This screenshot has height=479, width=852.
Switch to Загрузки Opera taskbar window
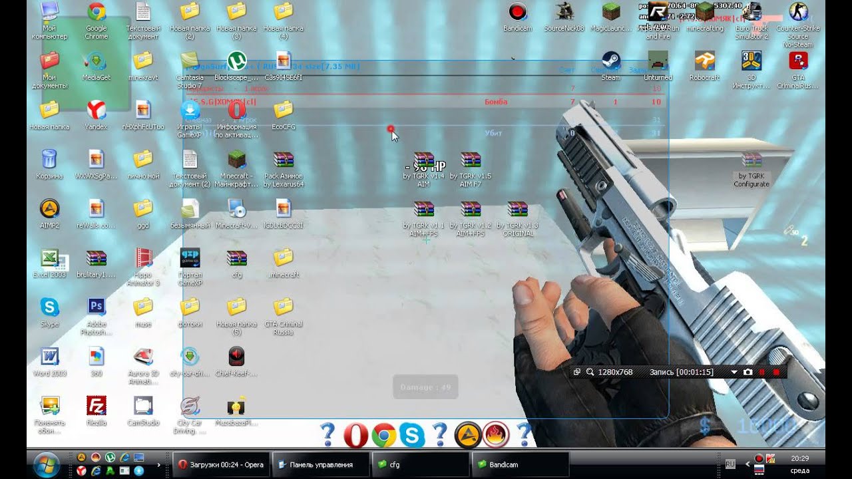pyautogui.click(x=222, y=464)
